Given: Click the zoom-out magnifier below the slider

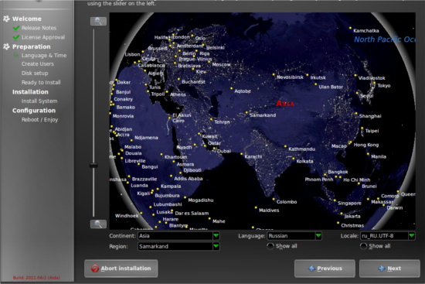Looking at the screenshot, I should 98,224.
